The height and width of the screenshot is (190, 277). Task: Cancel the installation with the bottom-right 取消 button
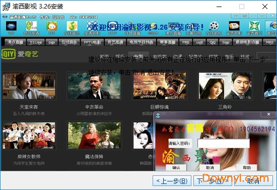tap(253, 180)
